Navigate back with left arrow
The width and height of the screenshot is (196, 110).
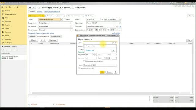[30, 8]
